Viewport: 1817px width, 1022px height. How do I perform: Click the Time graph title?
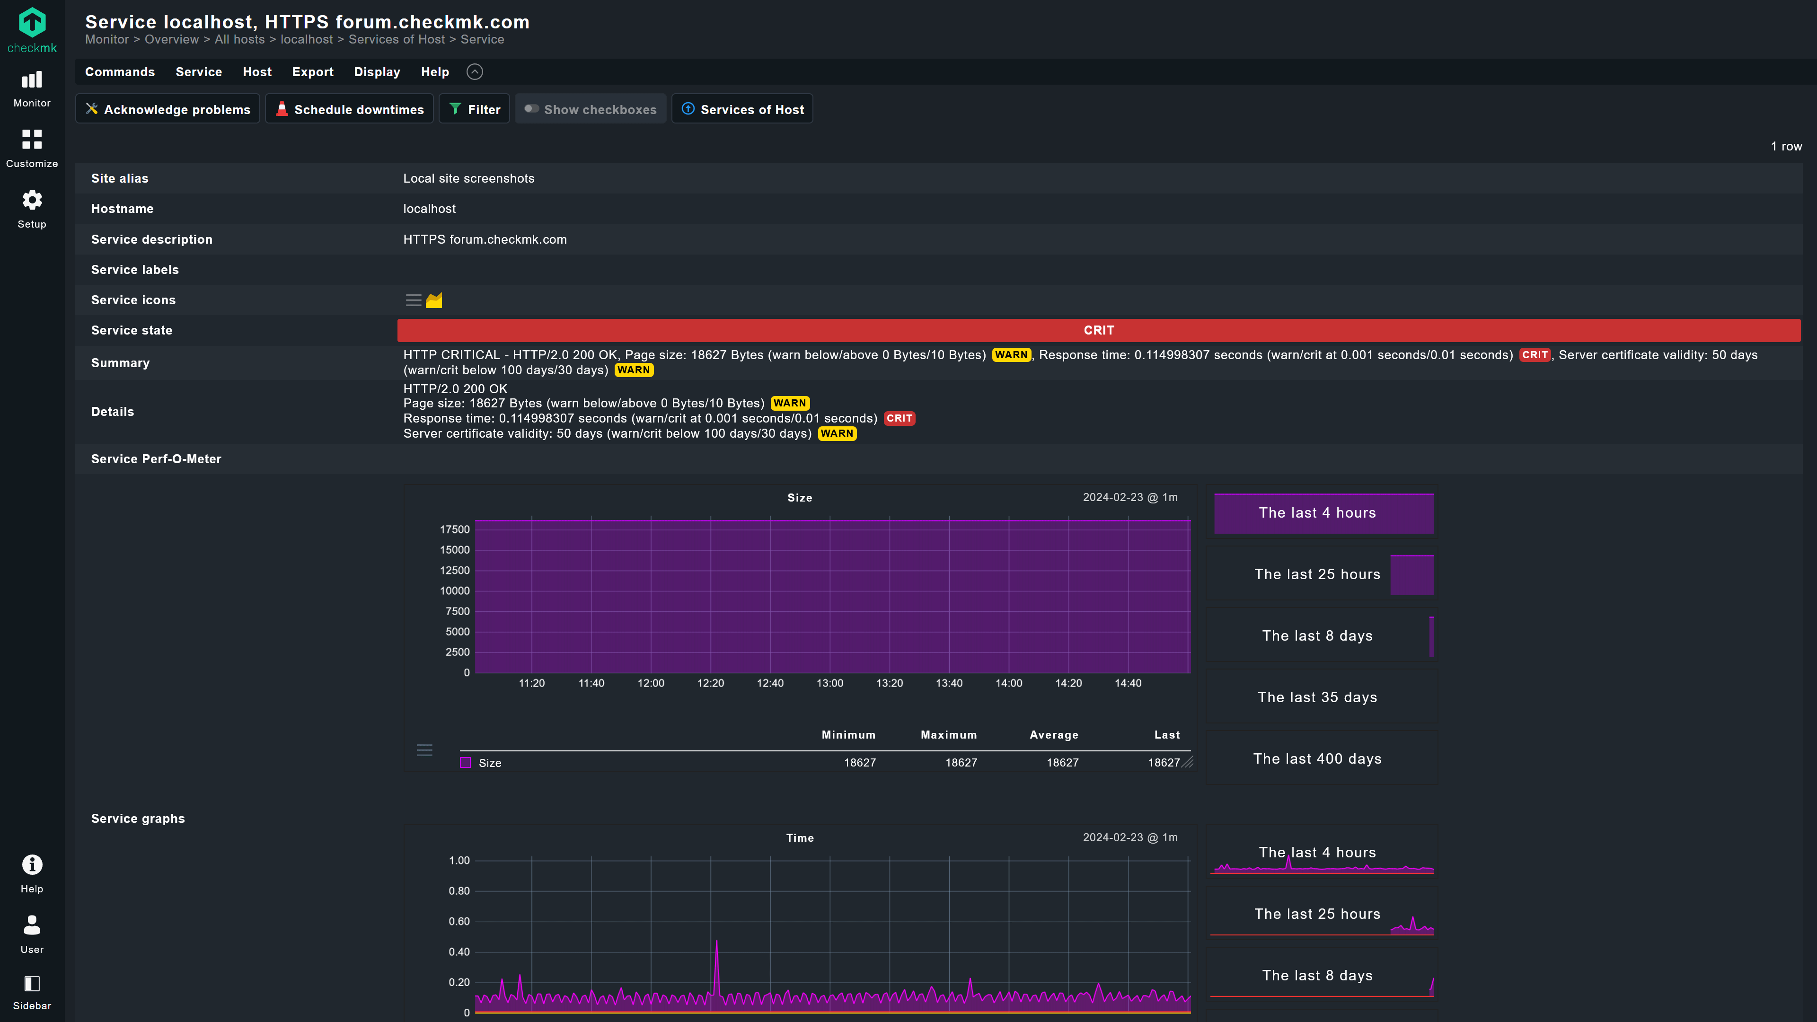coord(800,838)
